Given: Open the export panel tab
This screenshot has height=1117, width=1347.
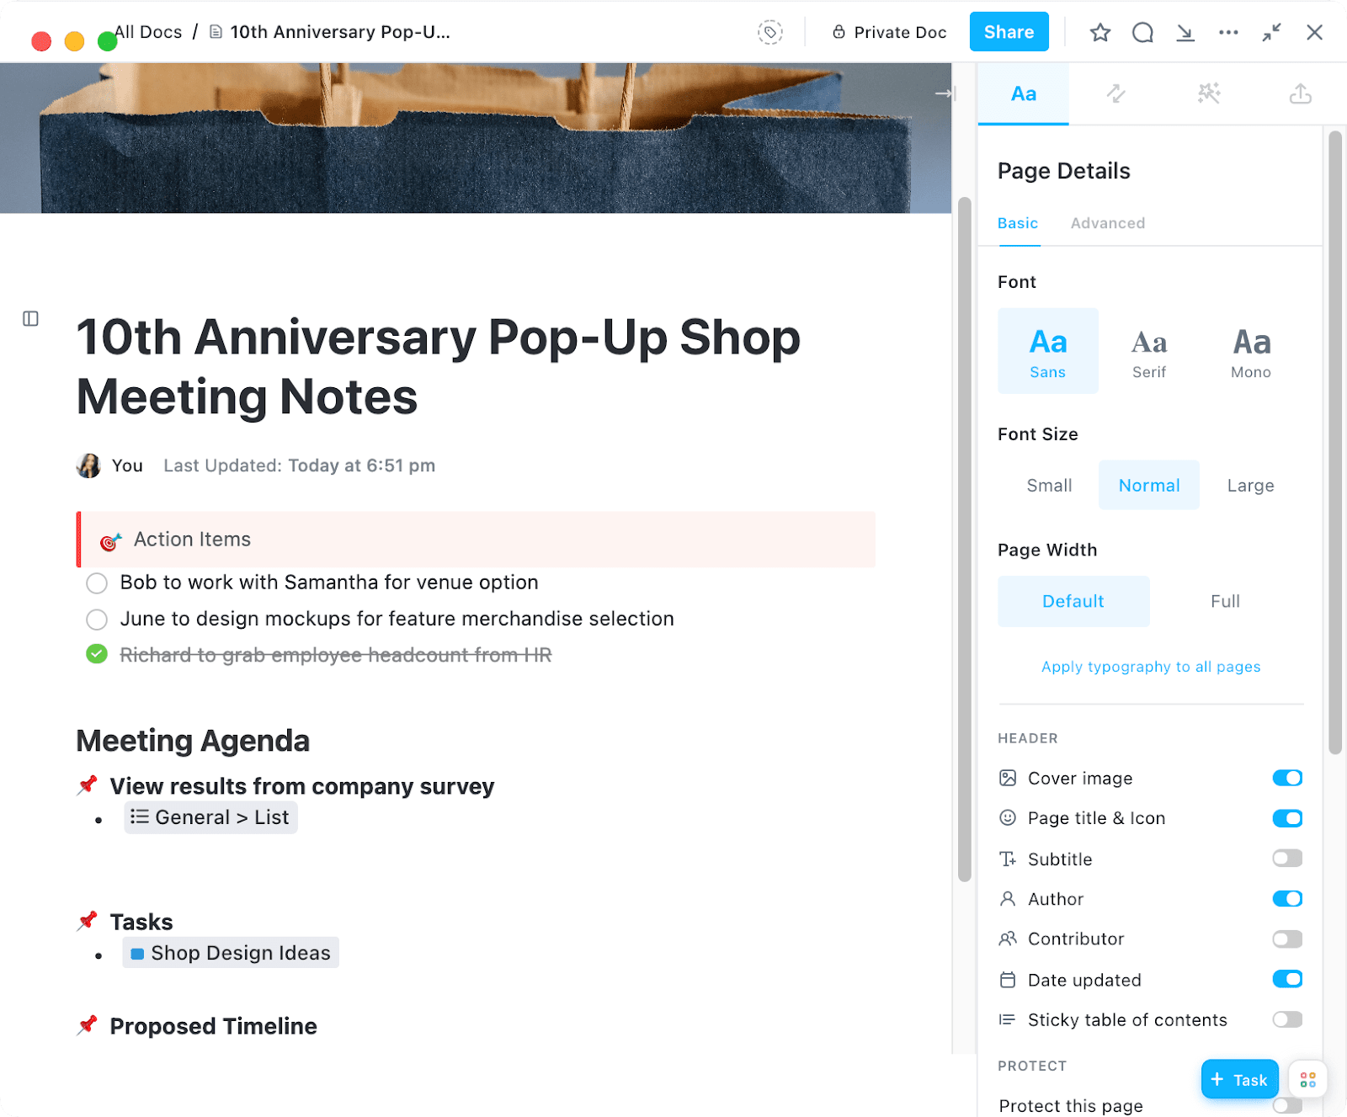Looking at the screenshot, I should click(1301, 93).
